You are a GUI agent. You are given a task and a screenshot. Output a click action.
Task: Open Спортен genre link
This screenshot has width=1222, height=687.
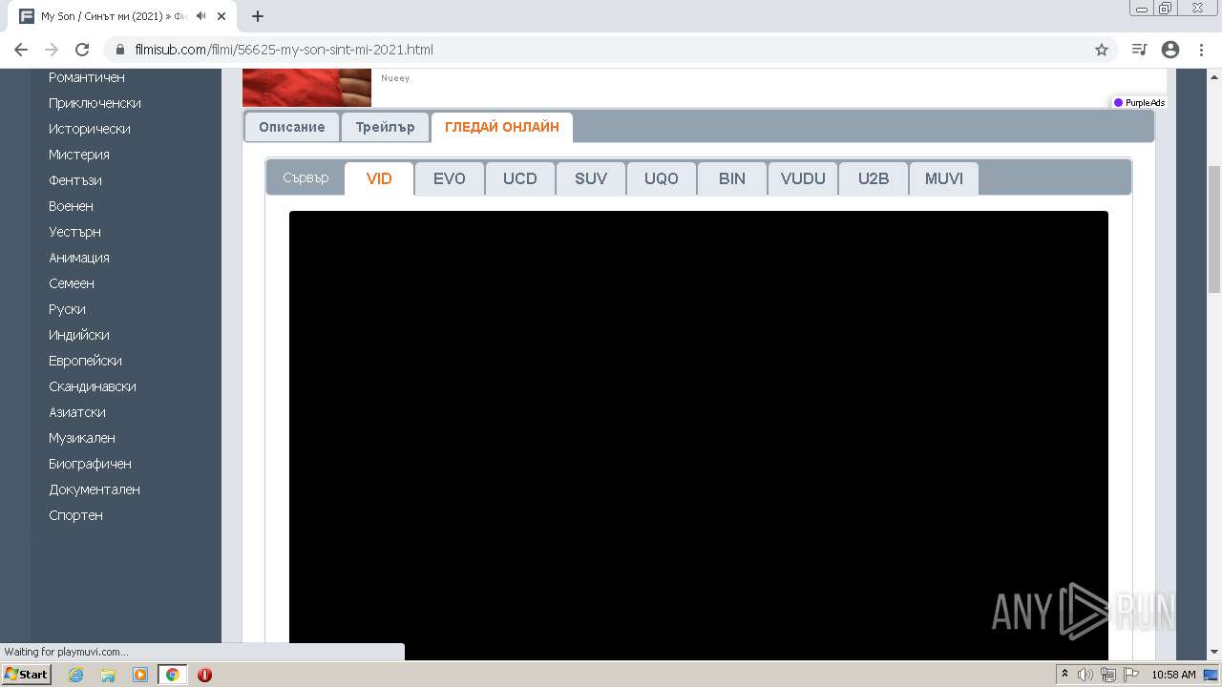pos(75,515)
